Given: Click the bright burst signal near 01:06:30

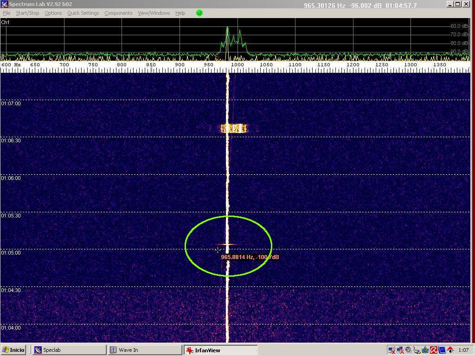Looking at the screenshot, I should click(x=234, y=128).
